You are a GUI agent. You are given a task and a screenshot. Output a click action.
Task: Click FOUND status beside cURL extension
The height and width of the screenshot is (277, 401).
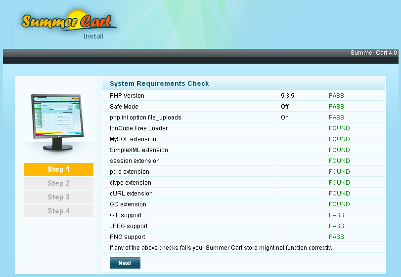coord(339,194)
